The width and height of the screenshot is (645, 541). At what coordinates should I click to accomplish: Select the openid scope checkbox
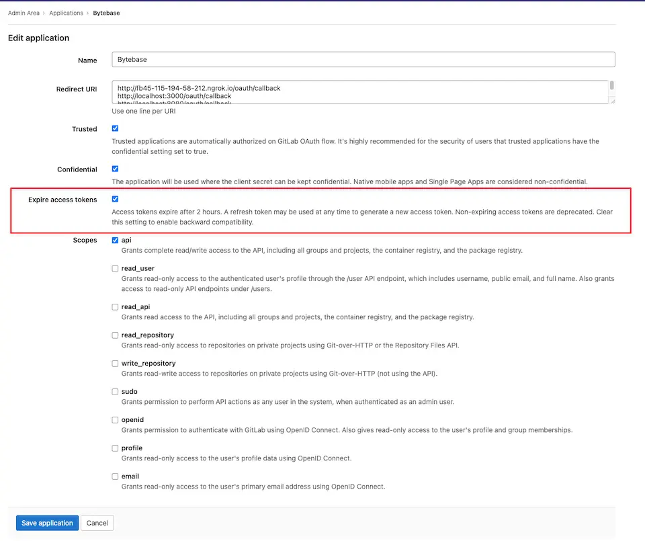(x=115, y=420)
